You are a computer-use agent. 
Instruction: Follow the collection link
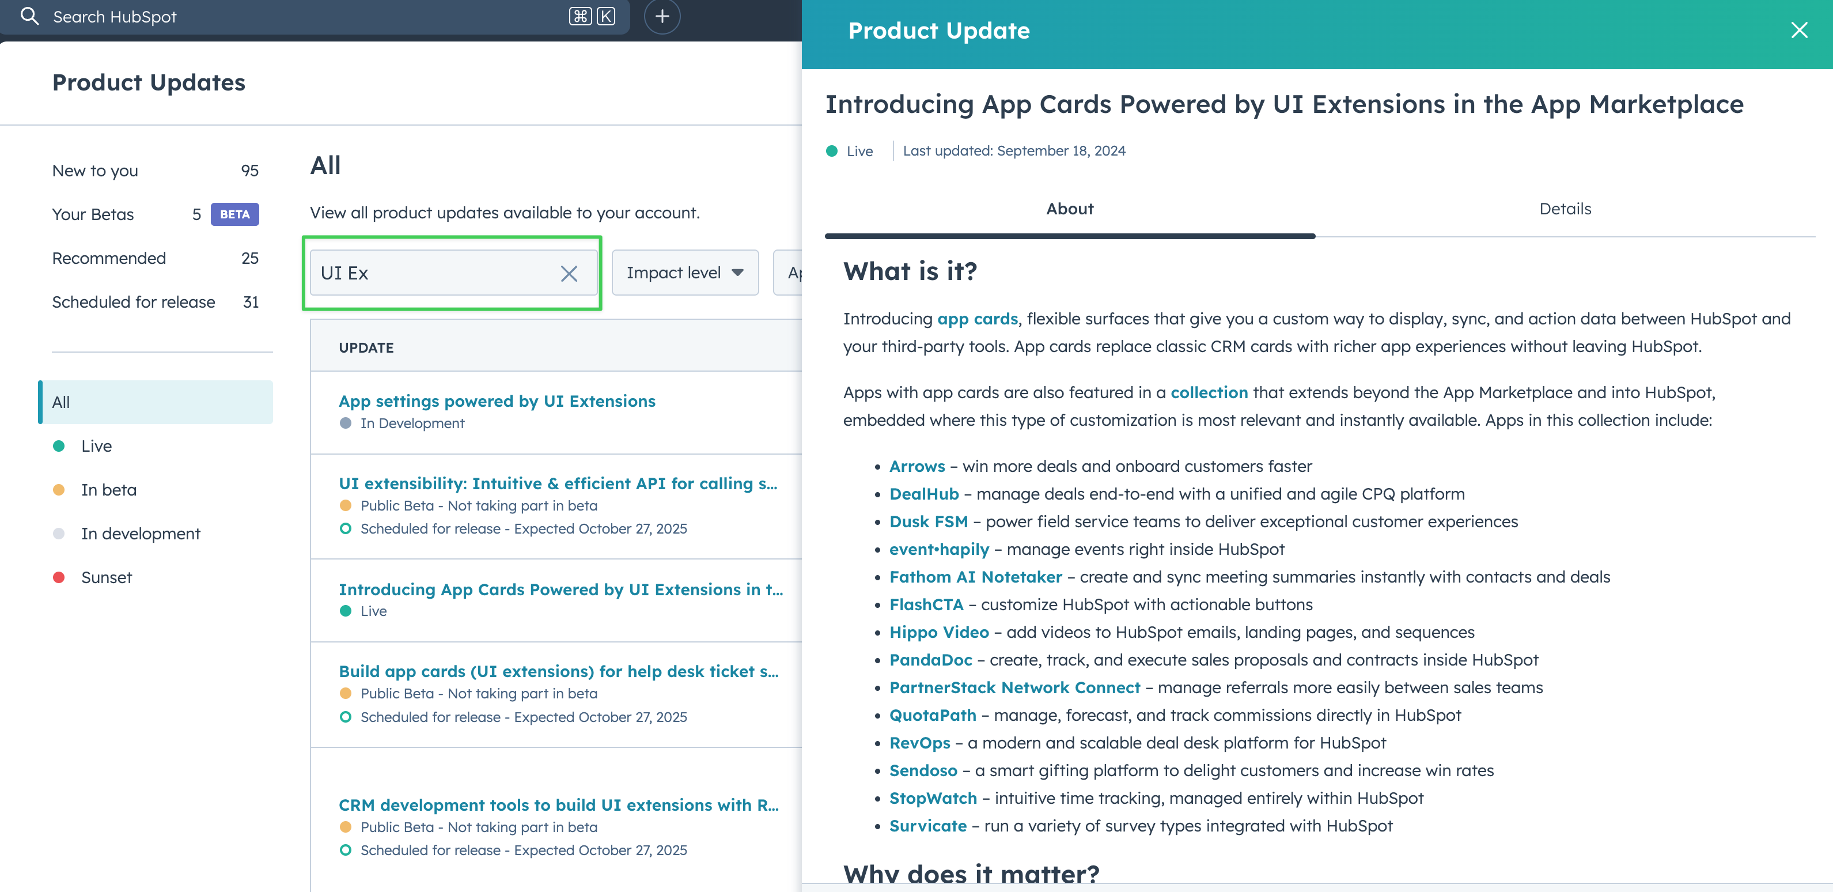pos(1209,393)
